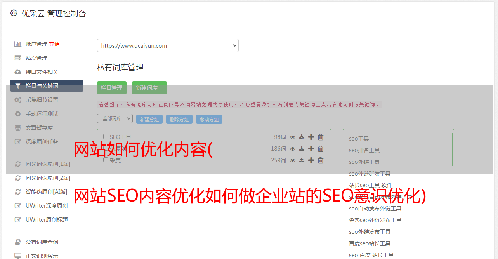Select keyword '百度seo站长工具'

[x=370, y=243]
